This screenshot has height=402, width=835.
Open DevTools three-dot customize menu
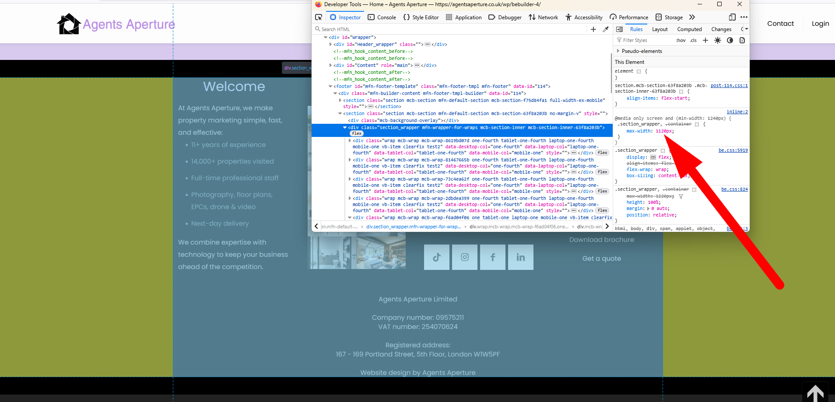tap(744, 17)
